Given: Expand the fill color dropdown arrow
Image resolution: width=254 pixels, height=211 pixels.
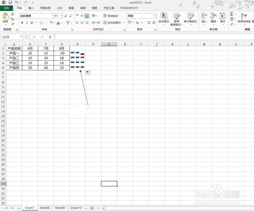Looking at the screenshot, I should (54, 23).
